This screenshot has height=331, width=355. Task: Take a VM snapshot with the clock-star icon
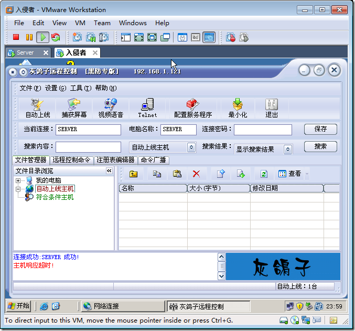pos(77,37)
